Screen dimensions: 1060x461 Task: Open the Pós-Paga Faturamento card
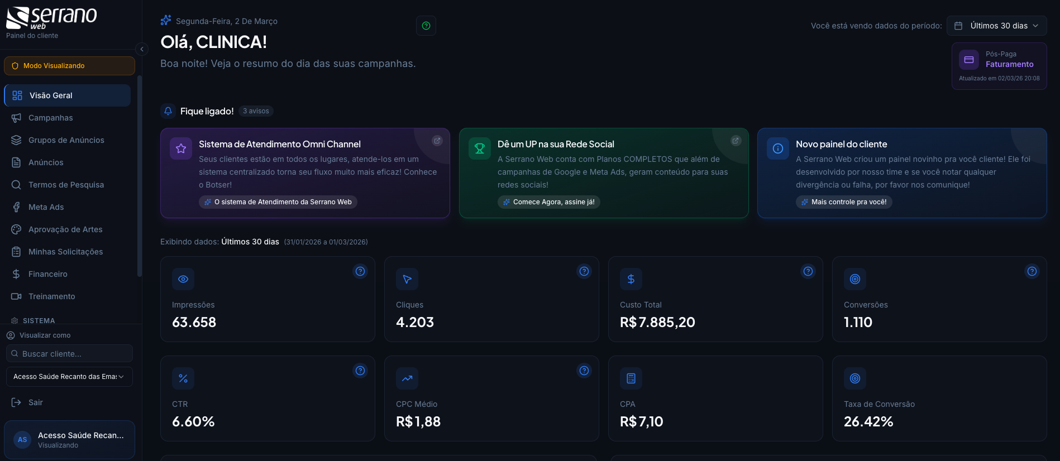click(999, 66)
